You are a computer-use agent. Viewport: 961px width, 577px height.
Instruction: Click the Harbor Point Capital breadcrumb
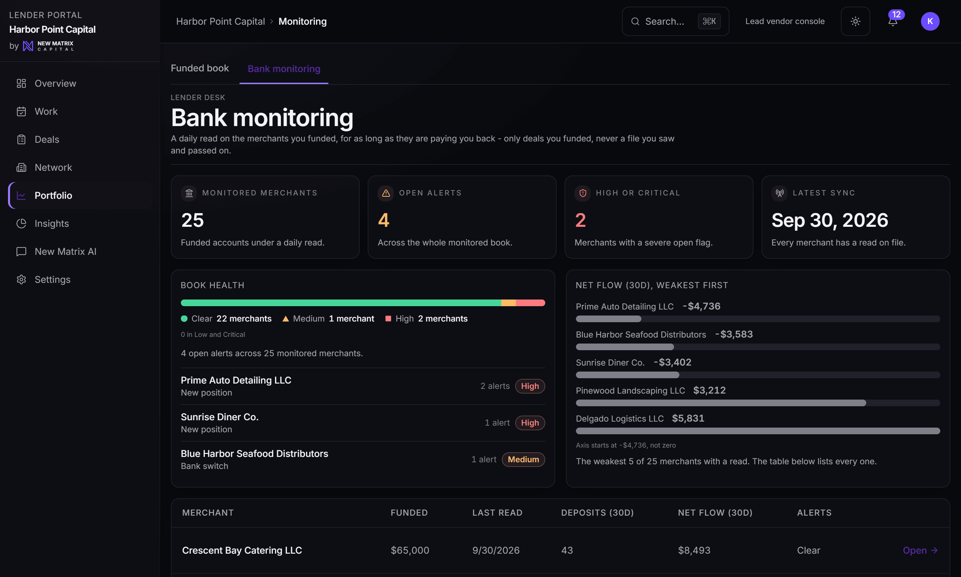[x=221, y=21]
